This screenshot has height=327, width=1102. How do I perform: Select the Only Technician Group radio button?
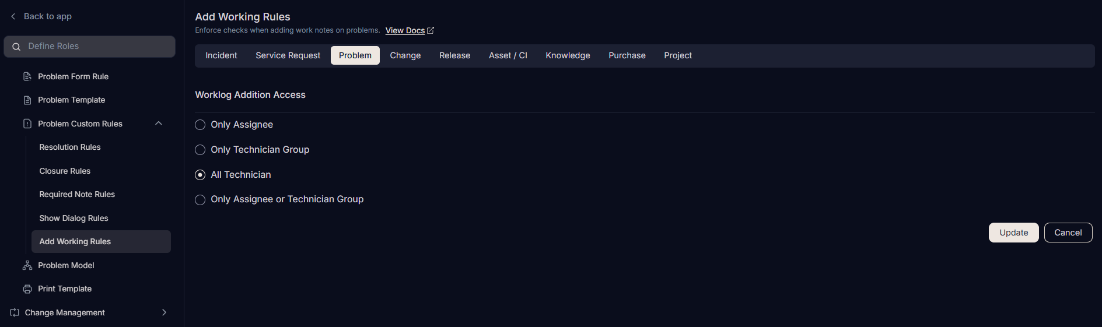(x=200, y=150)
